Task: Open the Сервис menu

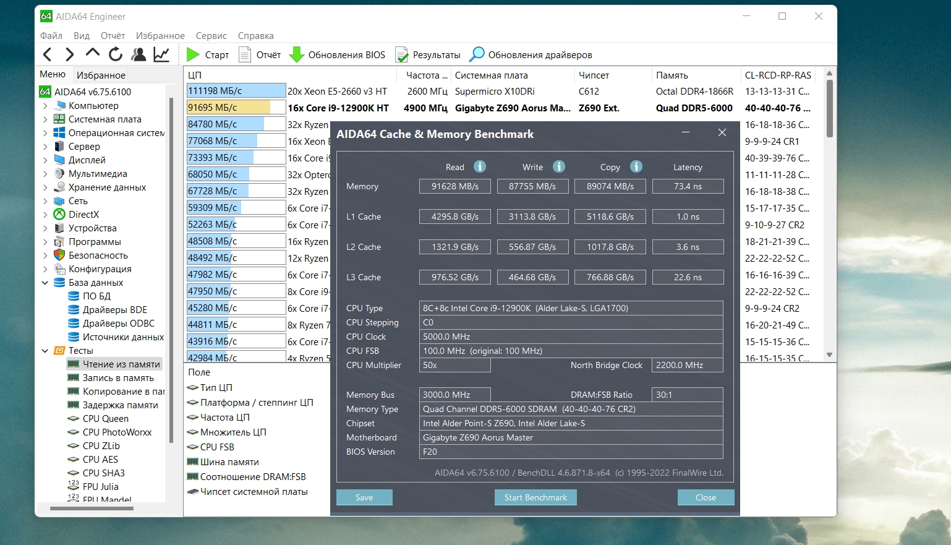Action: click(211, 36)
